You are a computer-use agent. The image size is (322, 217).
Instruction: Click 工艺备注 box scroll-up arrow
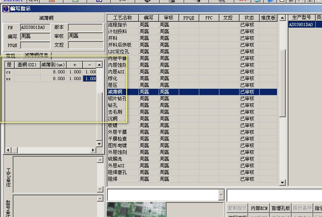100,160
